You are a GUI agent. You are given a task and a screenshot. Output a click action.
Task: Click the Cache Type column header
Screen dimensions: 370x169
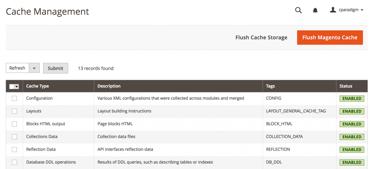pos(38,86)
